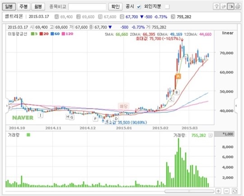244x196 pixels.
Task: Open disclosure marker B on chart
Action: pos(177,92)
